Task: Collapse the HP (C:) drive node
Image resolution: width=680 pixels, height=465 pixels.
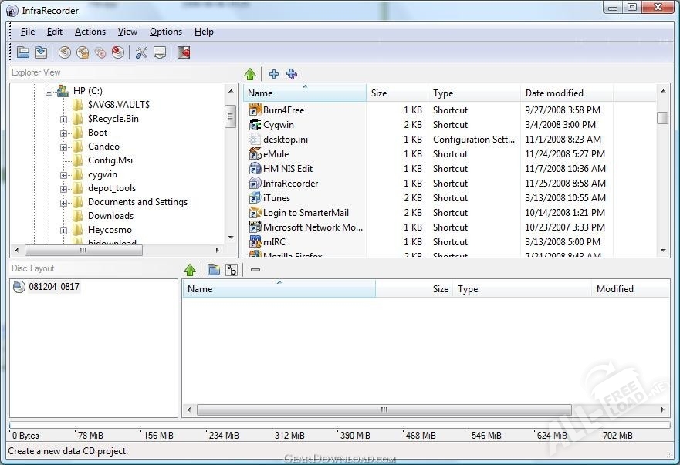Action: tap(49, 92)
